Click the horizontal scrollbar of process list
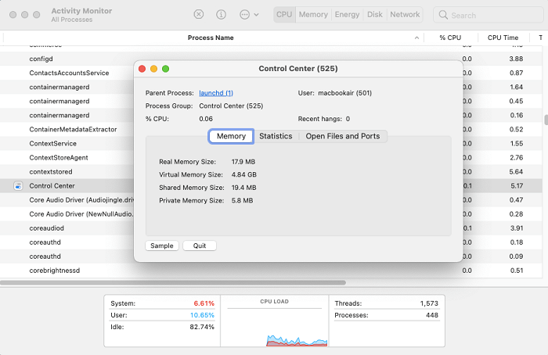The width and height of the screenshot is (548, 355). [x=173, y=282]
